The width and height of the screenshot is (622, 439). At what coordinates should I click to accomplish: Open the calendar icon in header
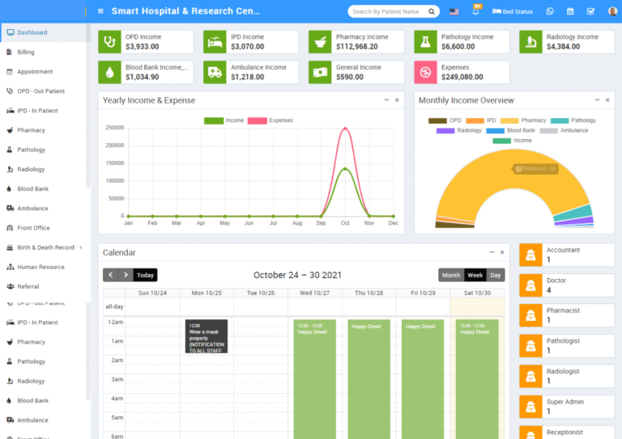(570, 11)
